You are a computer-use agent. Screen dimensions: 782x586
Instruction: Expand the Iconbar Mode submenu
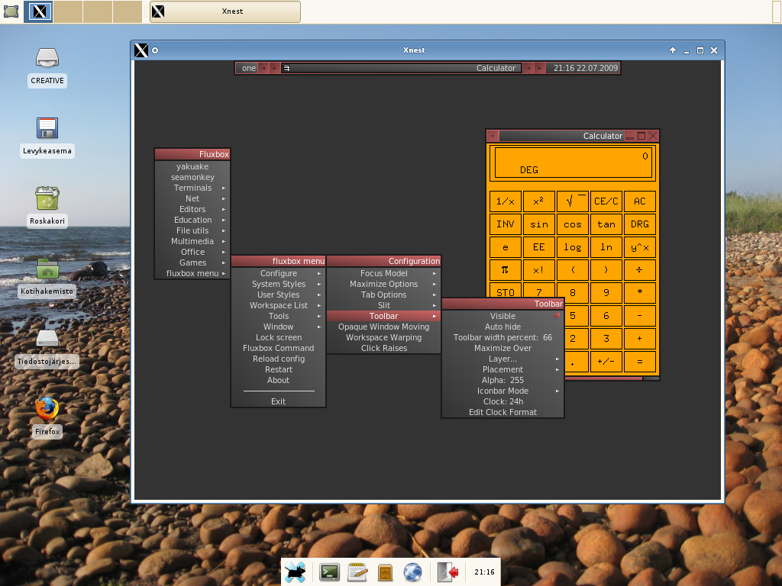(x=502, y=391)
